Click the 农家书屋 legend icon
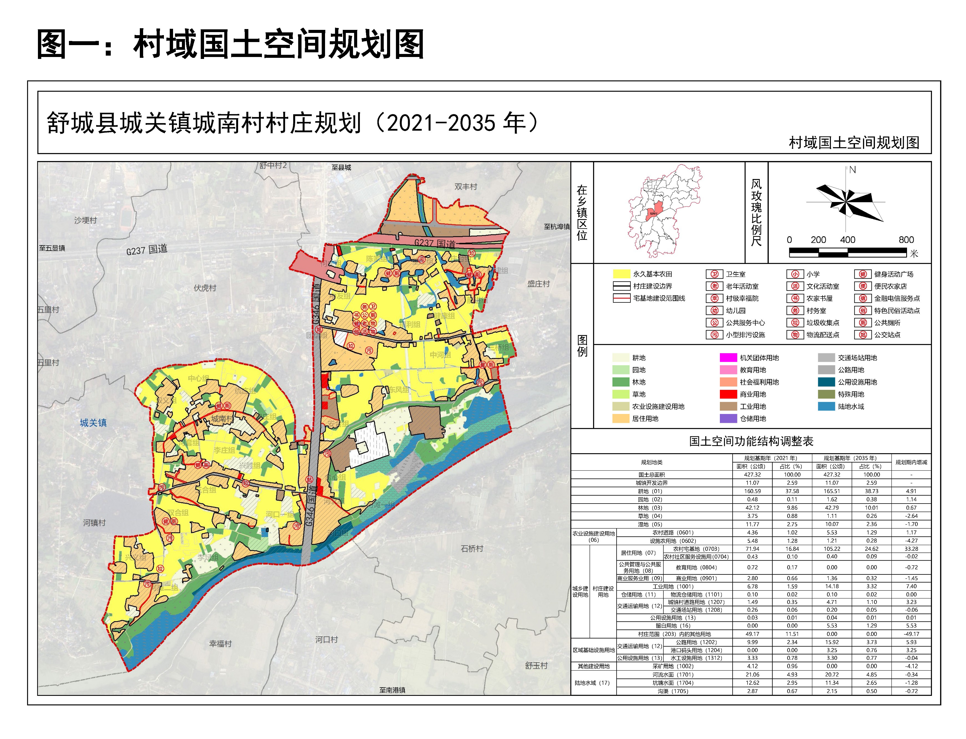The width and height of the screenshot is (966, 739). tap(795, 298)
